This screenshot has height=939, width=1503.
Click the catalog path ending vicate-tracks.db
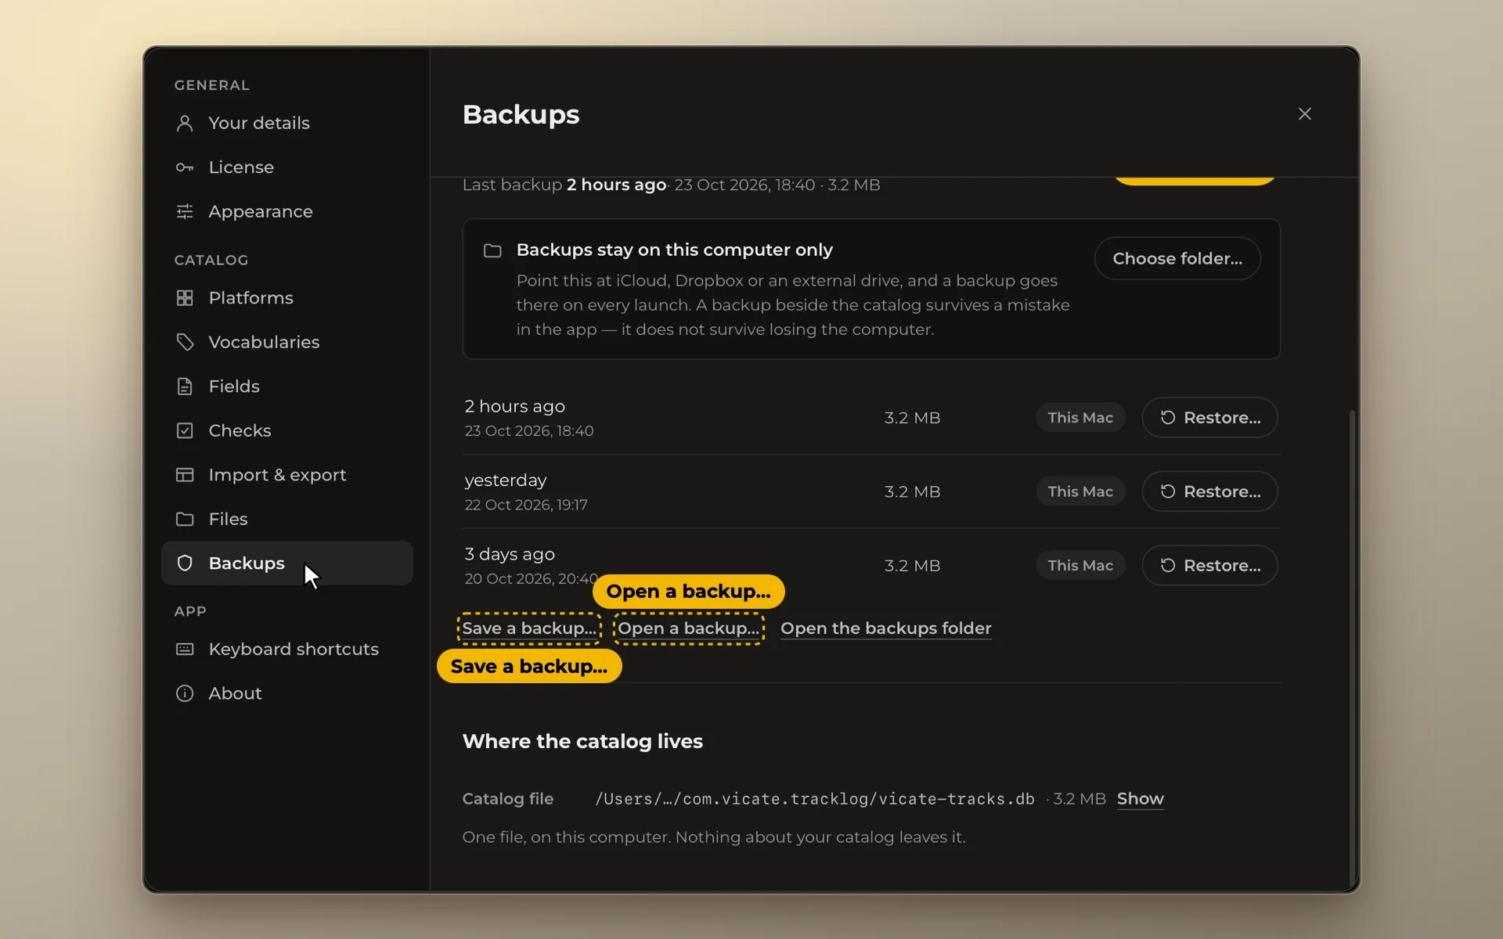pos(815,799)
